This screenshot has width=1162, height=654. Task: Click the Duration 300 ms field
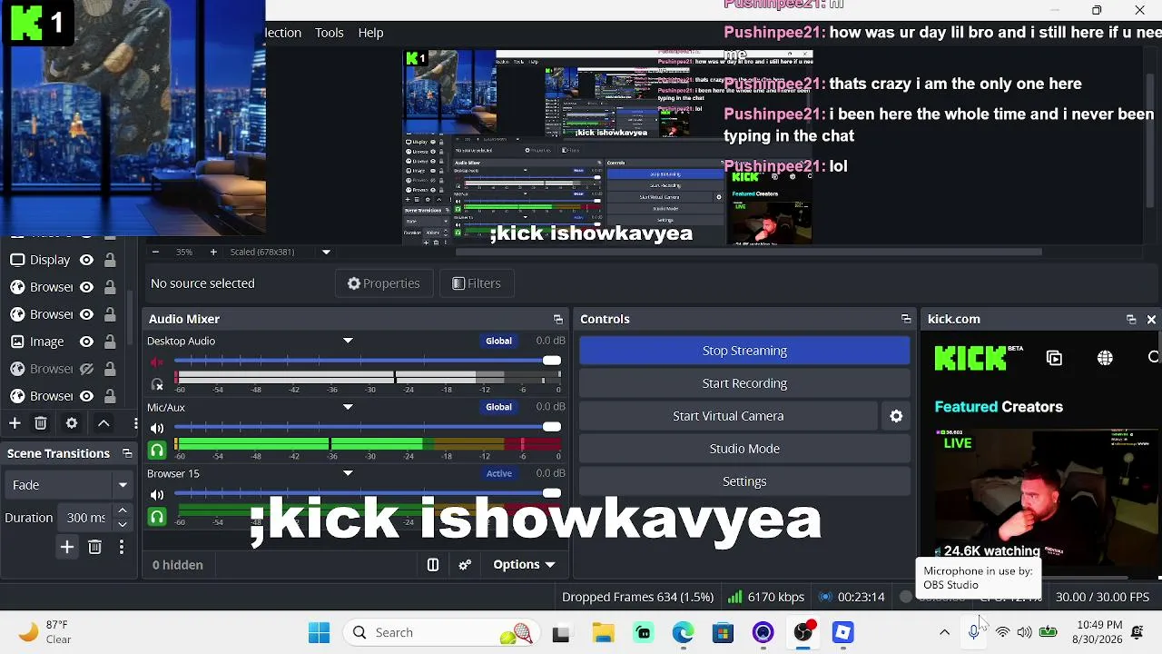[x=86, y=518]
